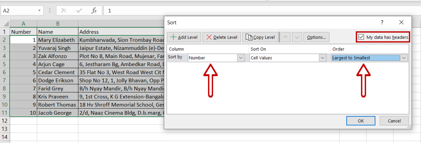Toggle the My data has headers checkbox
The height and width of the screenshot is (143, 421).
361,37
